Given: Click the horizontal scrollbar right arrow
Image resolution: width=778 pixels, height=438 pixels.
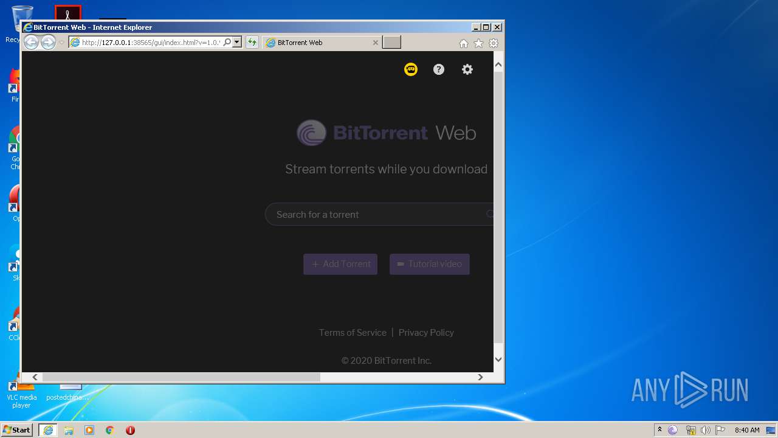Looking at the screenshot, I should tap(480, 377).
